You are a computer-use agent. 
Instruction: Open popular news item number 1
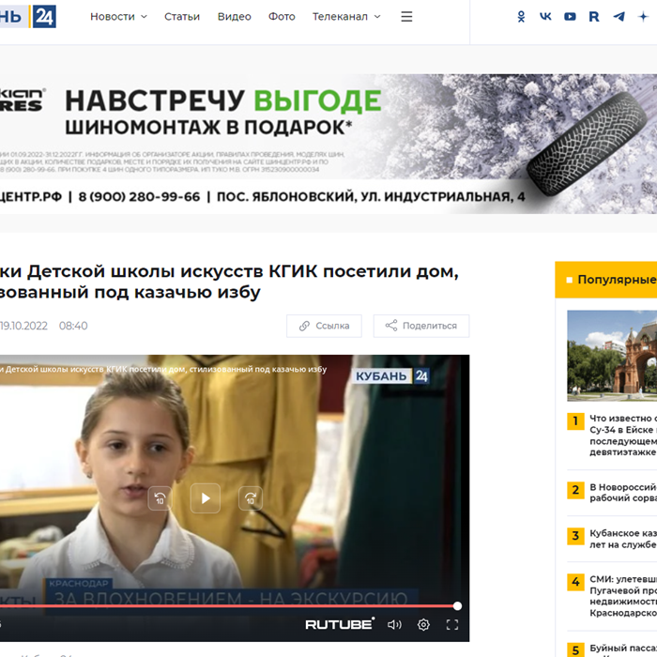612,435
